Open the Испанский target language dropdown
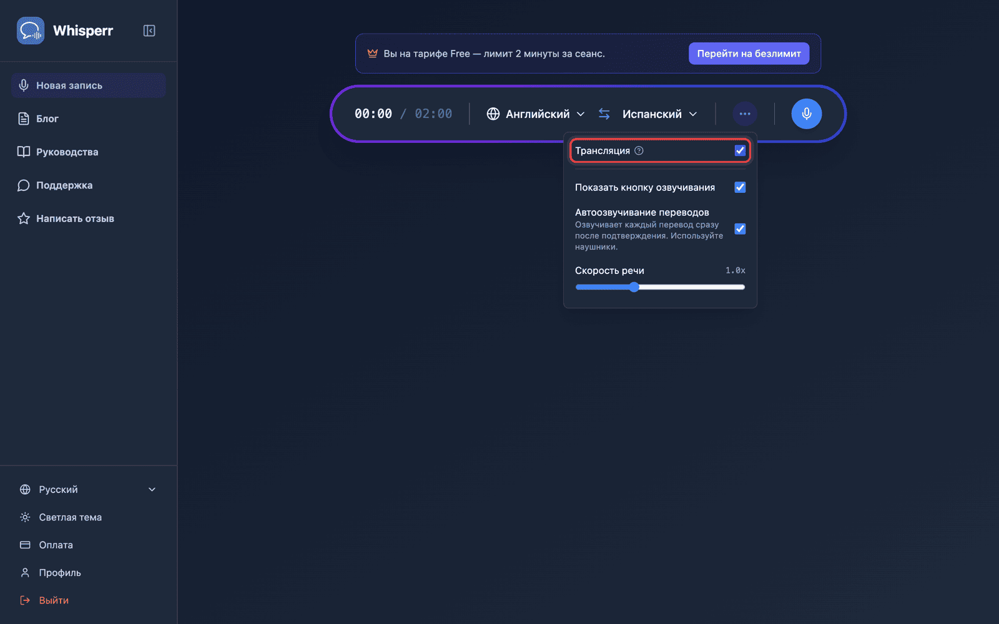 (659, 114)
